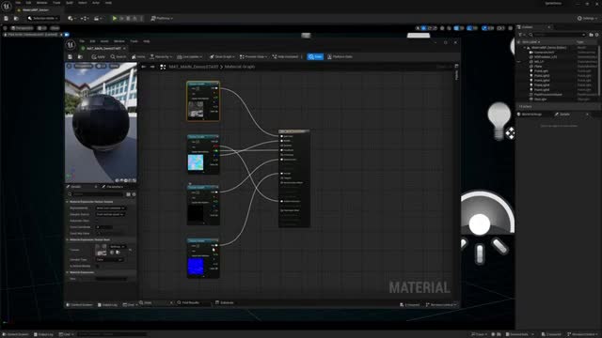The image size is (602, 338).
Task: Open File menu of material editor
Action: 82,41
